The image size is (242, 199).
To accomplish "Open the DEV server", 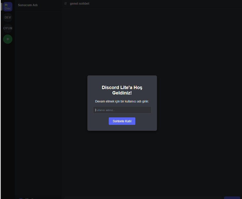I will coord(8,18).
